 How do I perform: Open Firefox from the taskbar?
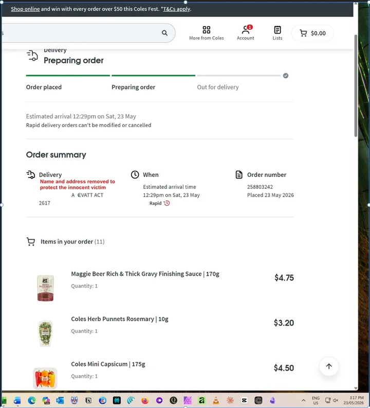(x=145, y=400)
